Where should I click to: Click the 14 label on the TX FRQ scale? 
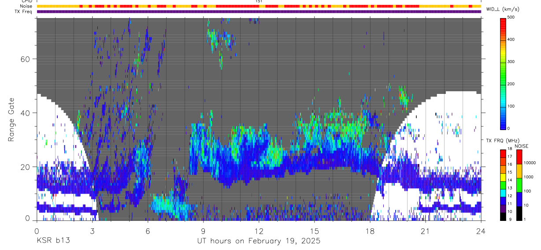(x=510, y=180)
